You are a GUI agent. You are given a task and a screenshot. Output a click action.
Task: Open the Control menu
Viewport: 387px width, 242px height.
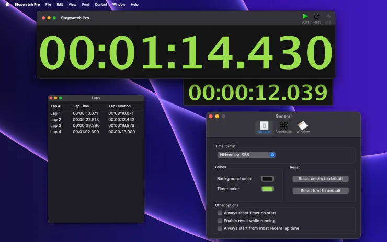pyautogui.click(x=101, y=4)
